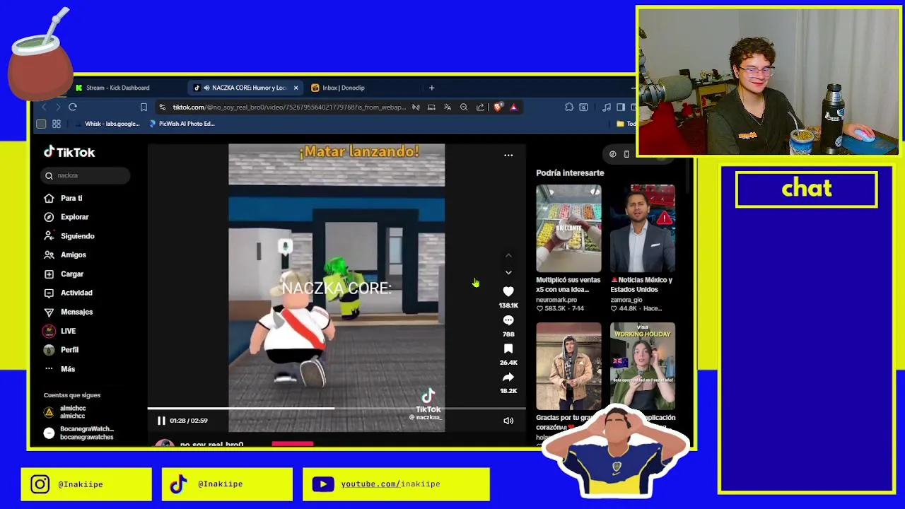This screenshot has height=509, width=905.
Task: Open the BocanegraWatches followed account
Action: click(78, 433)
